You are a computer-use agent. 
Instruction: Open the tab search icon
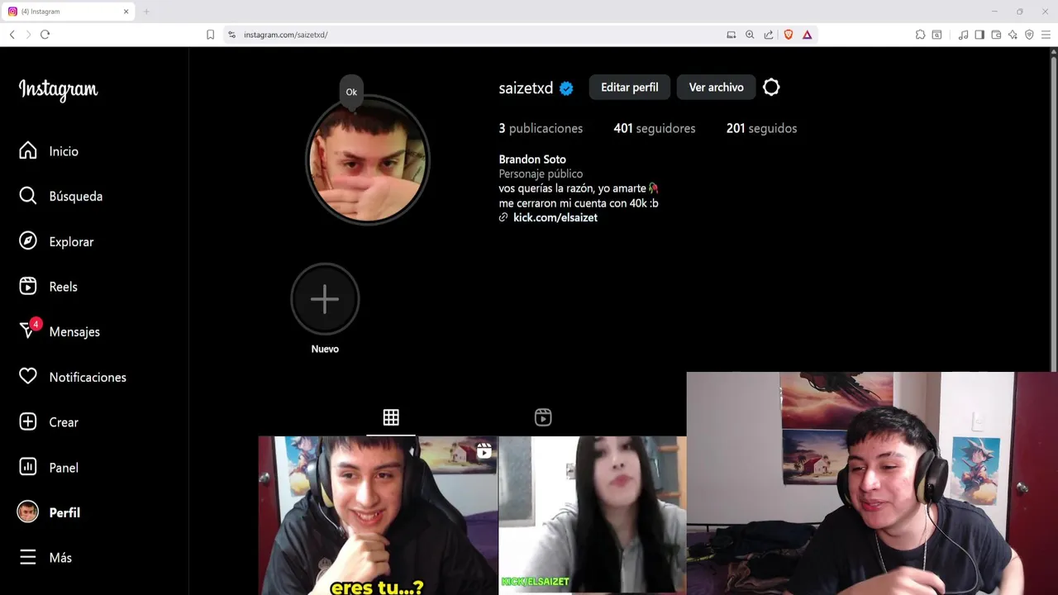[936, 35]
